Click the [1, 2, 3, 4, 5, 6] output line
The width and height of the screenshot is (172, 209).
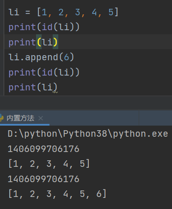57,194
